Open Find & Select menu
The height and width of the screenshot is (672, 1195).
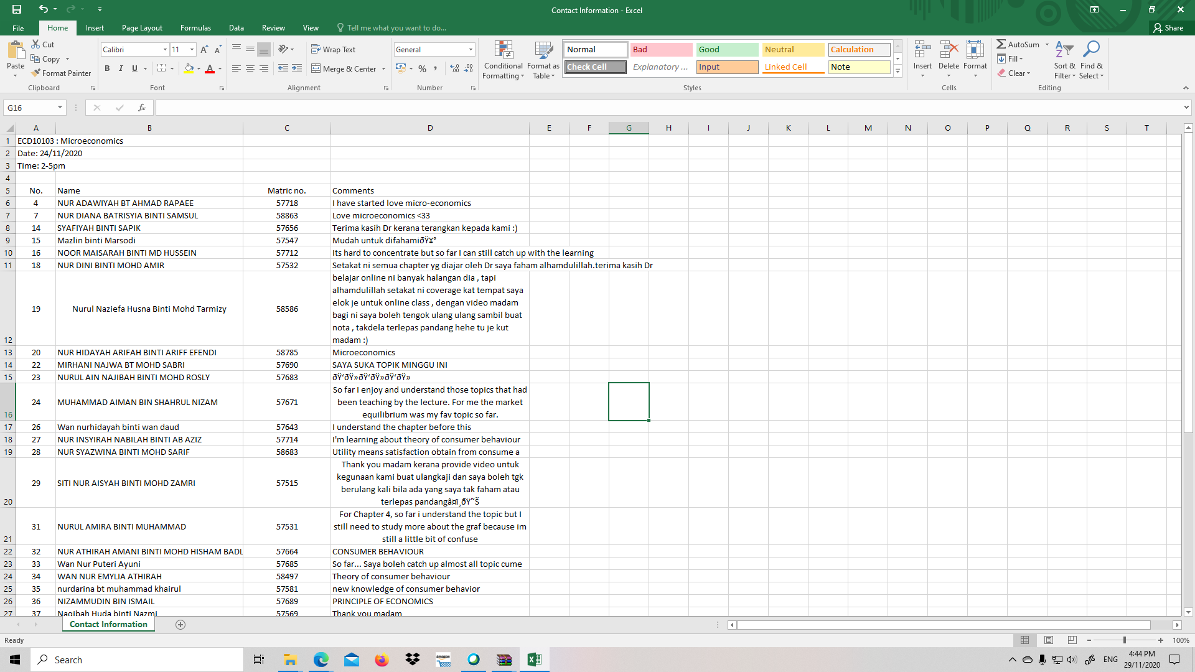1091,60
